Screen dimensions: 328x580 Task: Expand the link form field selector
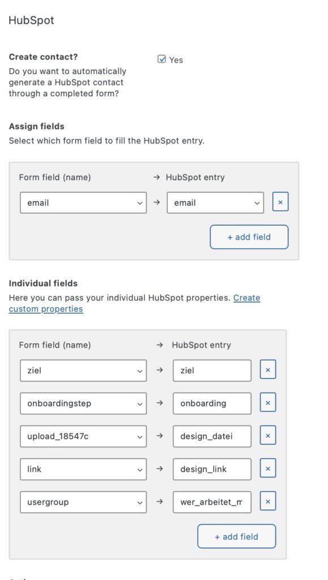[83, 468]
